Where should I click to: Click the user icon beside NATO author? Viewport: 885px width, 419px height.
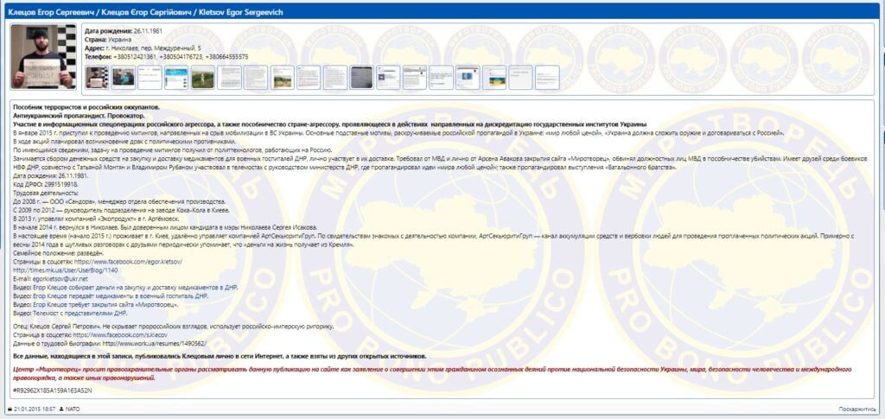coord(62,408)
